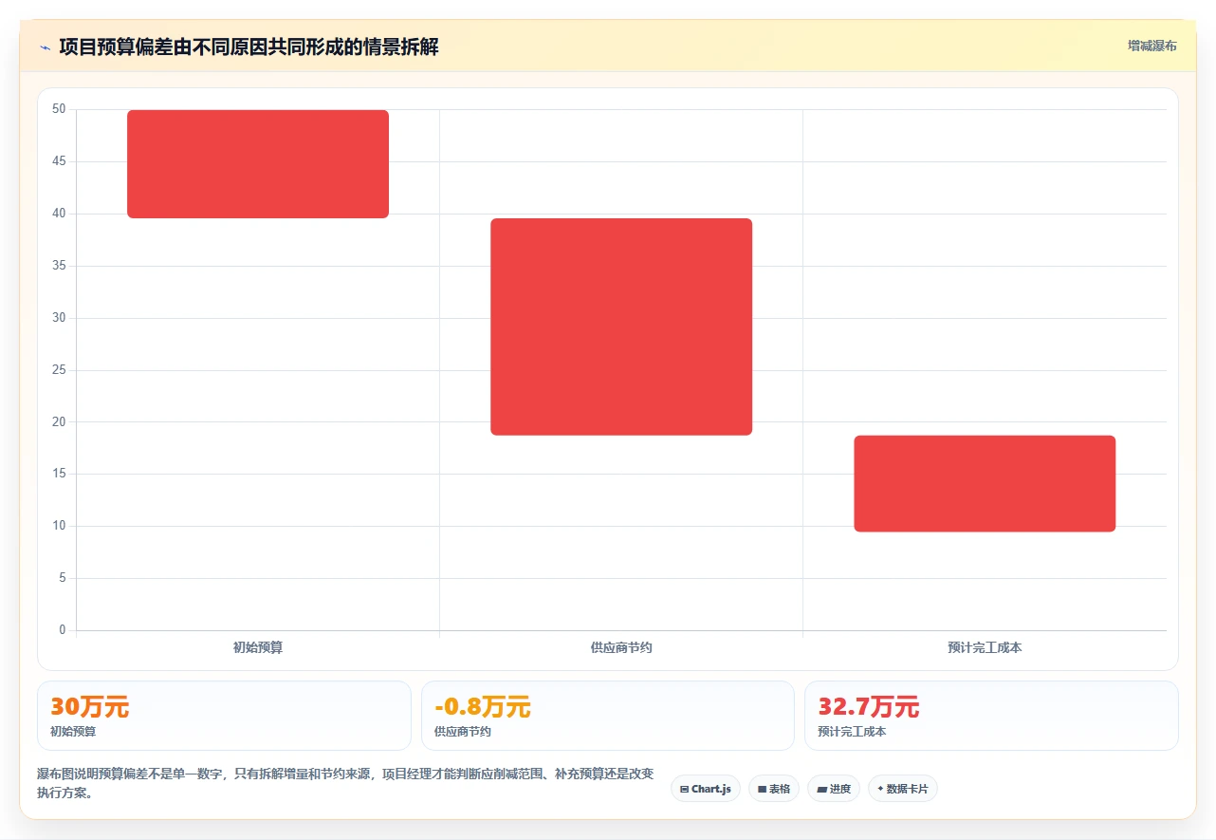This screenshot has width=1216, height=840.
Task: Click the 供应商节约 red waterfall bar
Action: pos(621,327)
